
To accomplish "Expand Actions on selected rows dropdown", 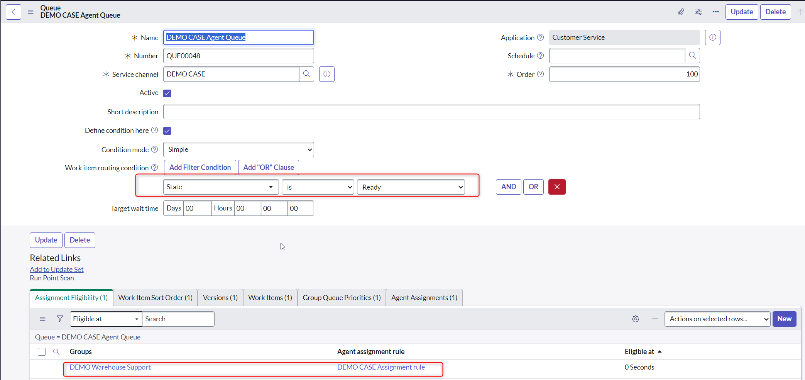I will [x=717, y=319].
